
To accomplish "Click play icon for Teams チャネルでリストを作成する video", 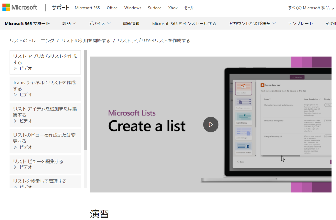I will coord(15,95).
